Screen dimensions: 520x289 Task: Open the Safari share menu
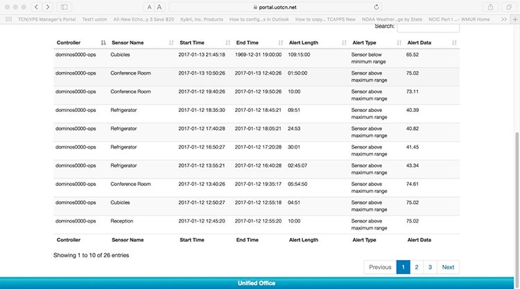click(x=490, y=7)
